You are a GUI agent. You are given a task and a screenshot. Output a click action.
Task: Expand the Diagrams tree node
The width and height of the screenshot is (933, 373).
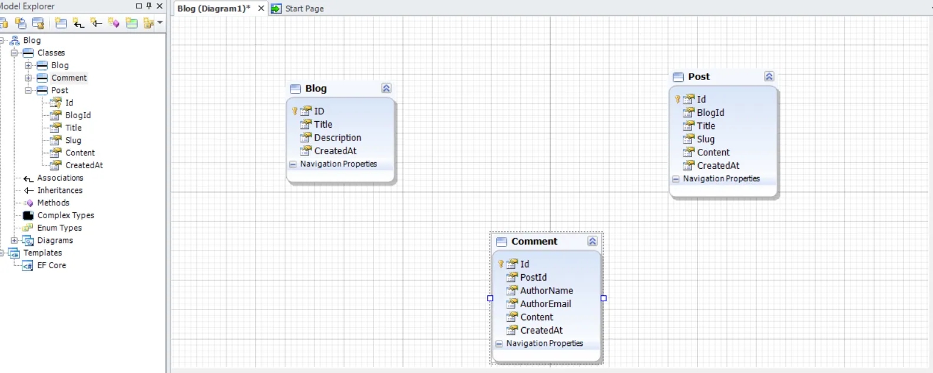(x=14, y=240)
